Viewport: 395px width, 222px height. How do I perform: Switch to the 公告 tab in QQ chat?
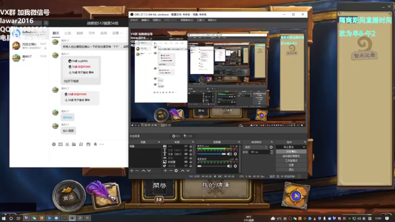68,33
